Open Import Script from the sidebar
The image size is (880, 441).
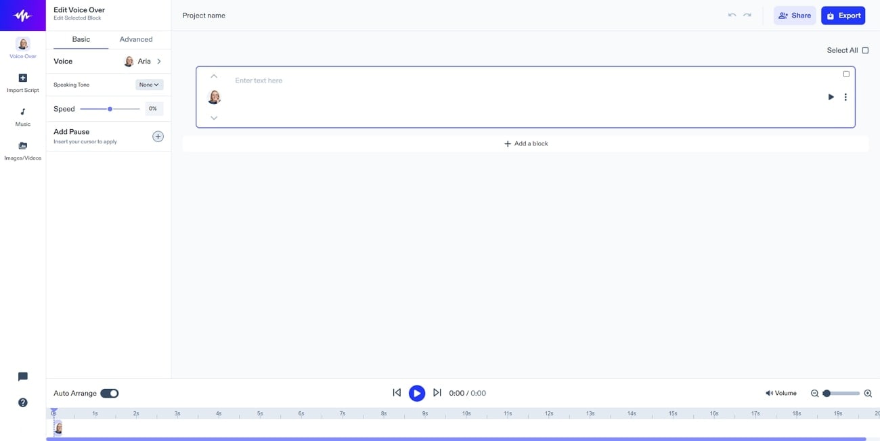[x=23, y=83]
